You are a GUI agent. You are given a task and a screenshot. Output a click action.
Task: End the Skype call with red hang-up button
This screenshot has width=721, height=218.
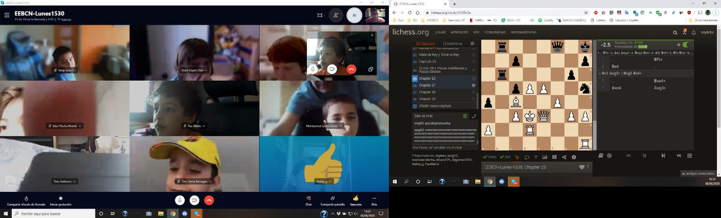[209, 200]
